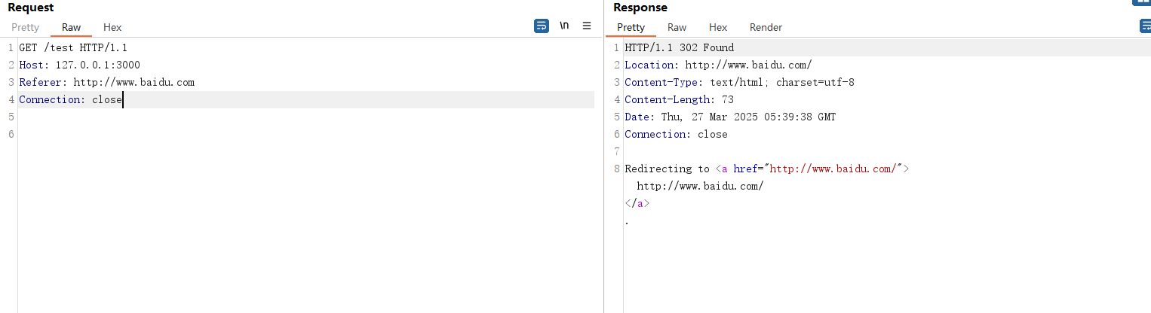Viewport: 1151px width, 313px height.
Task: Toggle the \n non-printable characters button
Action: click(x=564, y=26)
